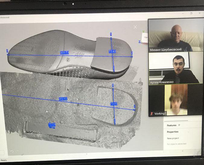The image size is (204, 165).
Task: Click the New project entry
Action: coord(173,138)
